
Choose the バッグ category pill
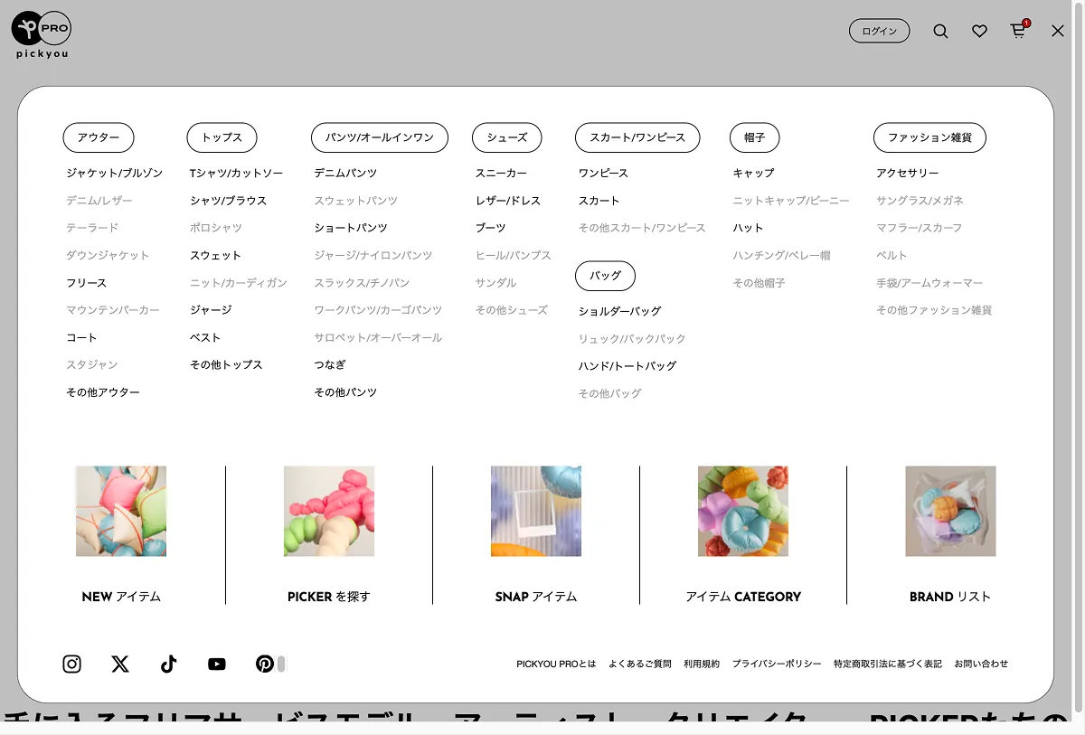coord(605,276)
